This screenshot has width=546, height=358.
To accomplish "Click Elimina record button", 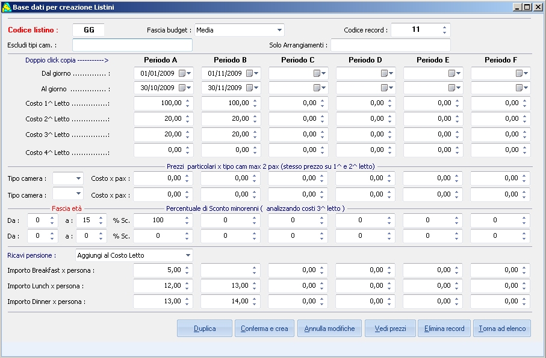I will [x=444, y=329].
